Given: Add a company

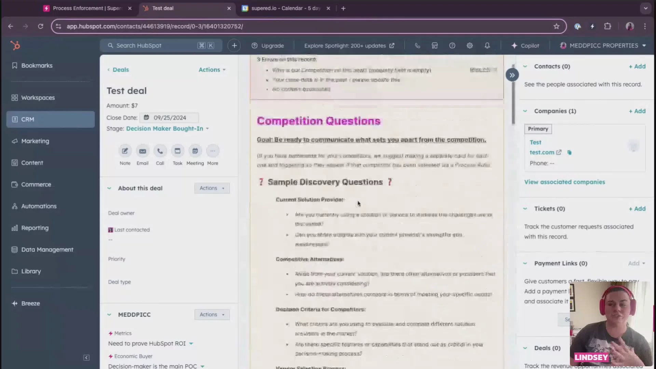Looking at the screenshot, I should tap(637, 111).
